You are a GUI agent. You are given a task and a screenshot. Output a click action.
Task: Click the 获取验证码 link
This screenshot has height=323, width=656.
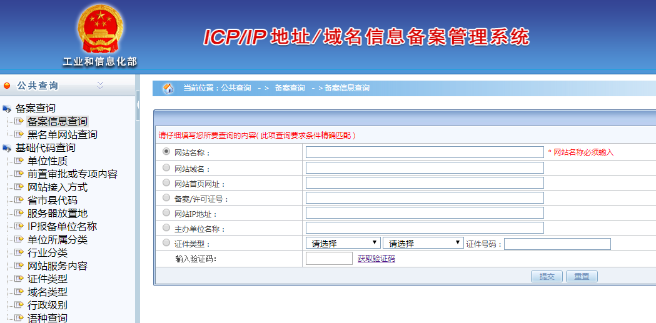376,259
